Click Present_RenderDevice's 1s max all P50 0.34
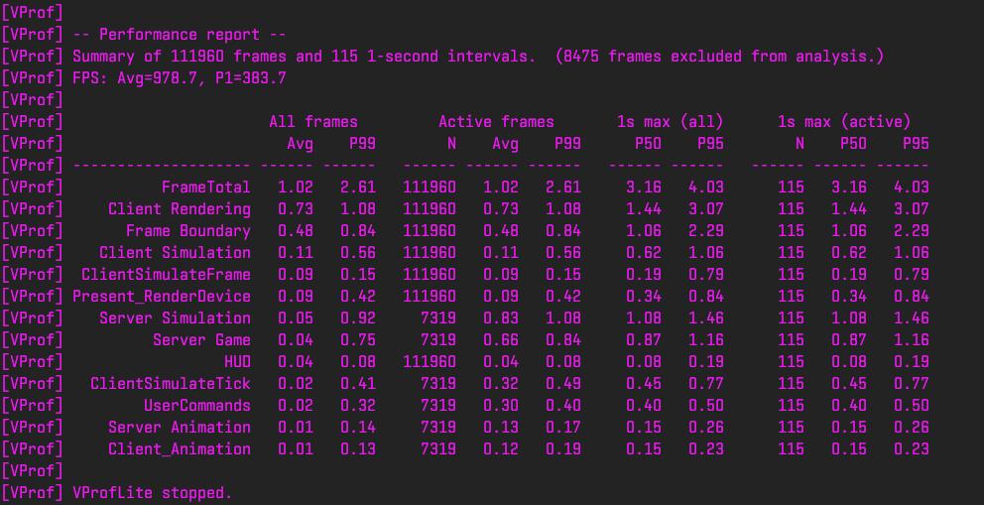 (643, 296)
